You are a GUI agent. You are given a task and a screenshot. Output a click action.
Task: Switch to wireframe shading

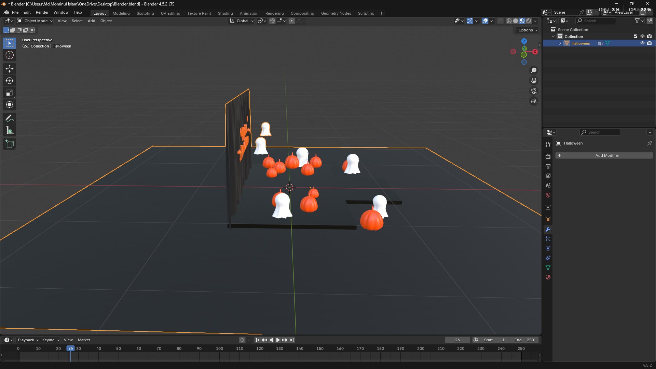pyautogui.click(x=509, y=21)
